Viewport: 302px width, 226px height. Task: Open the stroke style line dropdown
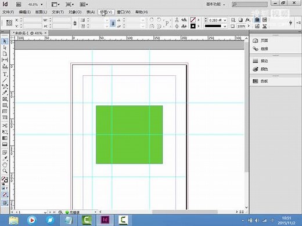click(x=225, y=26)
